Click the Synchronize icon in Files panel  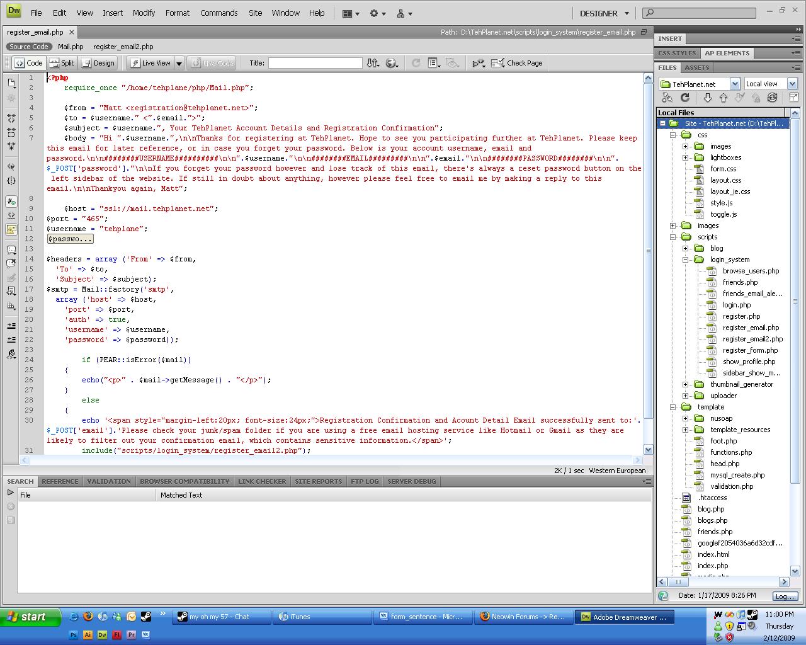click(772, 97)
